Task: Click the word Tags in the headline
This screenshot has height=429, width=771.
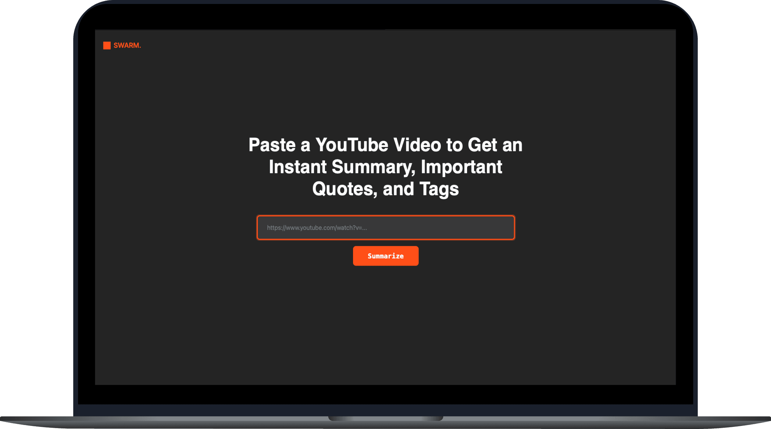Action: tap(439, 189)
